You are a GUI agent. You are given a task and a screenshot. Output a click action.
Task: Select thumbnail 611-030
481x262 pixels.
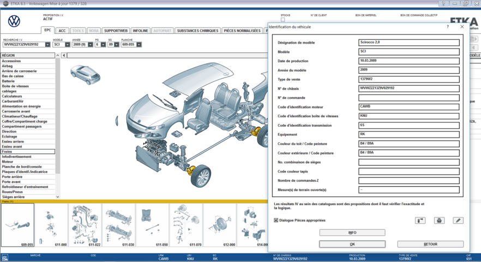coord(119,225)
